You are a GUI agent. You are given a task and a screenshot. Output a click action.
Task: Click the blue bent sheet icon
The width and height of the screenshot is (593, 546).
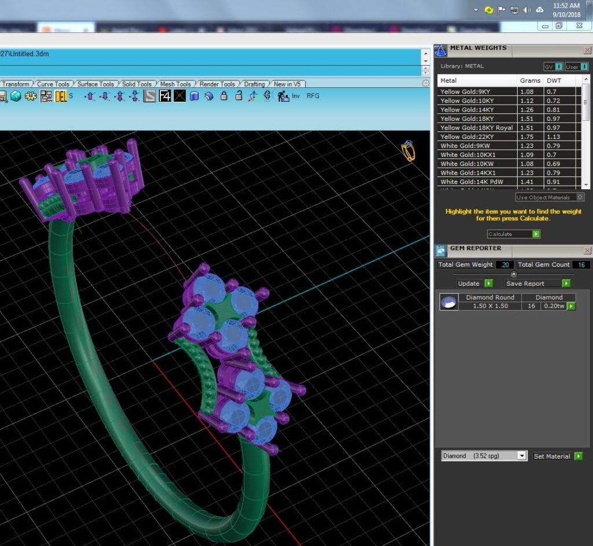tap(208, 96)
